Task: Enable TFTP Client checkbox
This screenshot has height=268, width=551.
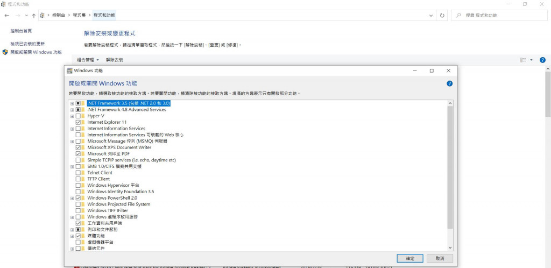Action: [78, 179]
